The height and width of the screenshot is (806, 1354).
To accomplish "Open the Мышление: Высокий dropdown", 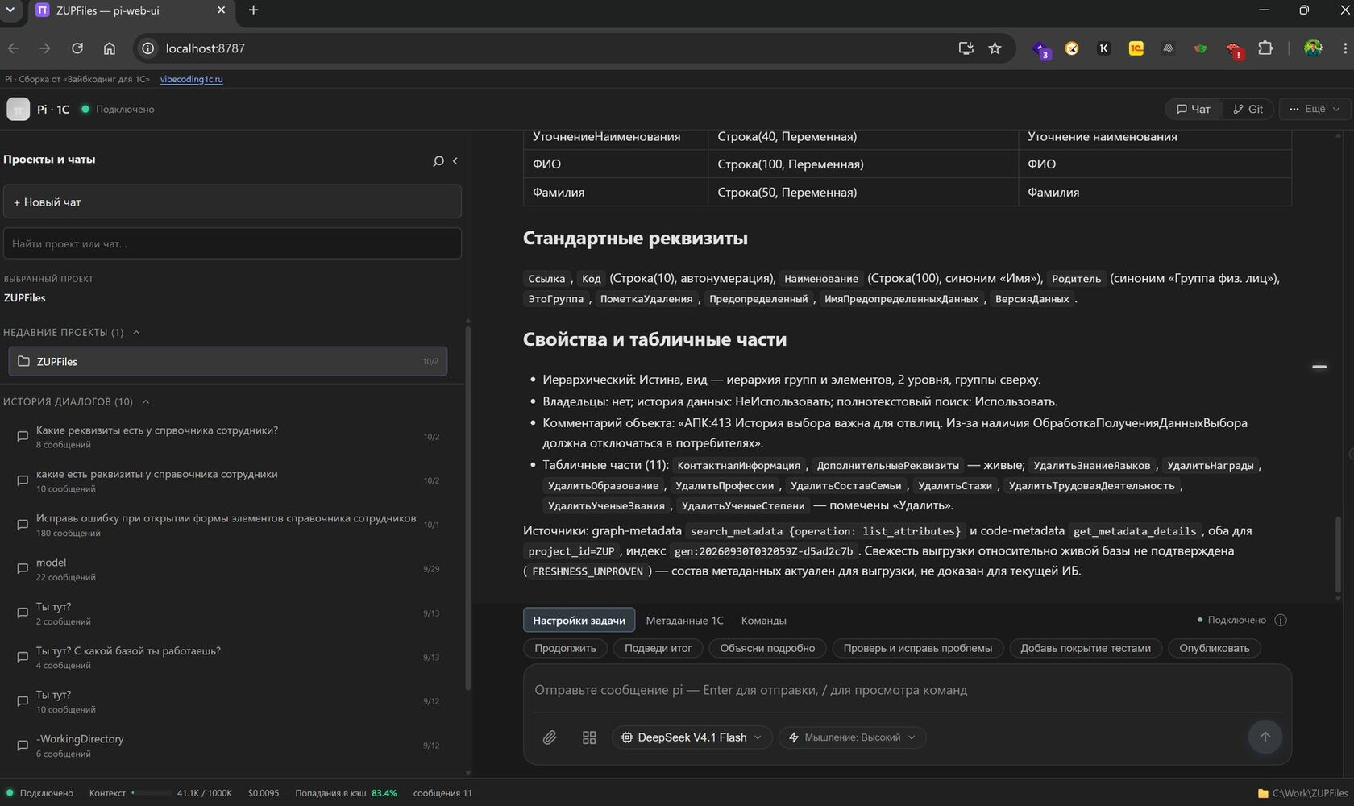I will click(852, 737).
